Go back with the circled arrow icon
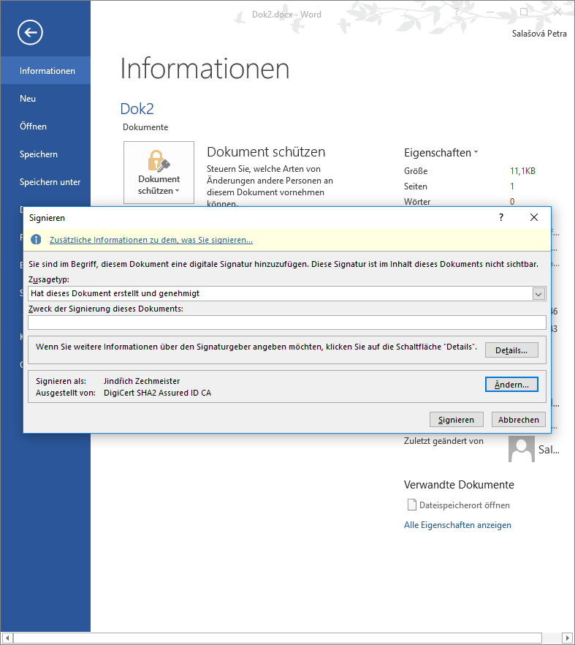Viewport: 575px width, 645px height. tap(30, 32)
